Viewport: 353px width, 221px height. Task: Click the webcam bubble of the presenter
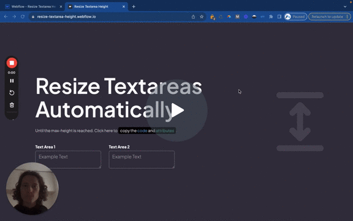coord(32,188)
